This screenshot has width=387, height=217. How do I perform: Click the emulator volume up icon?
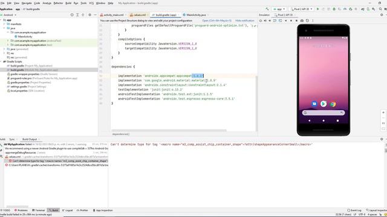265,20
